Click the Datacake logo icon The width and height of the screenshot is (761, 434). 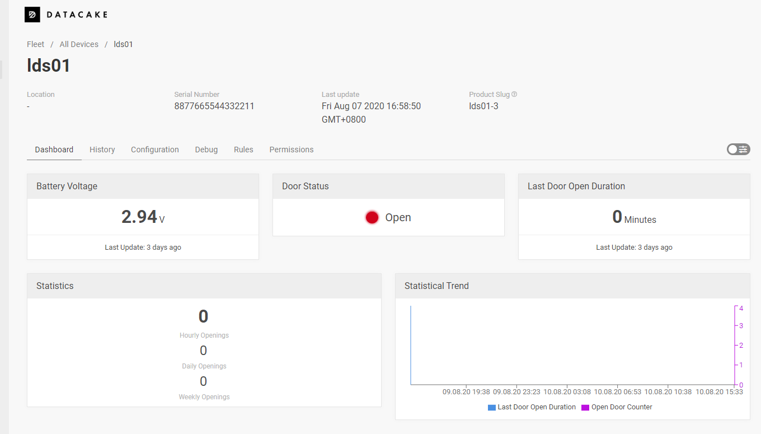pyautogui.click(x=32, y=15)
